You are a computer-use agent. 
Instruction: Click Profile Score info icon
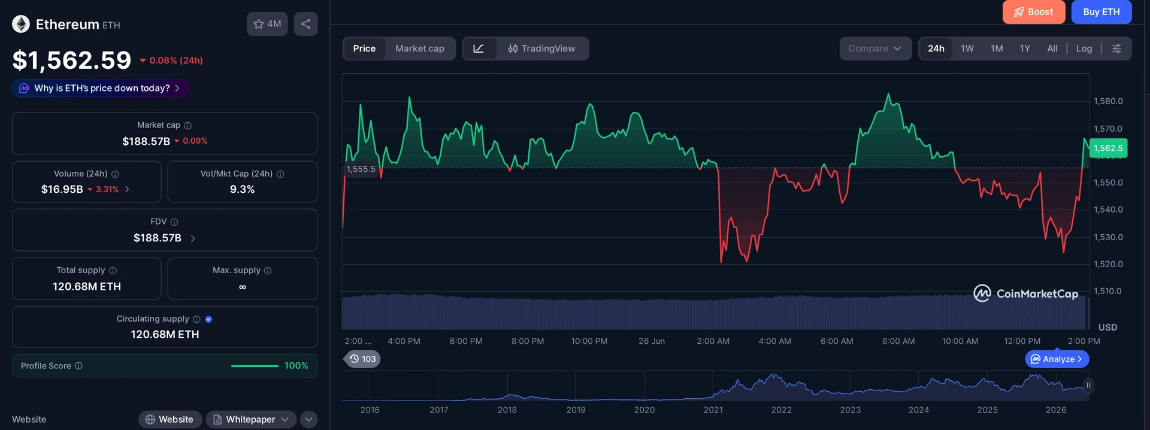pos(78,365)
